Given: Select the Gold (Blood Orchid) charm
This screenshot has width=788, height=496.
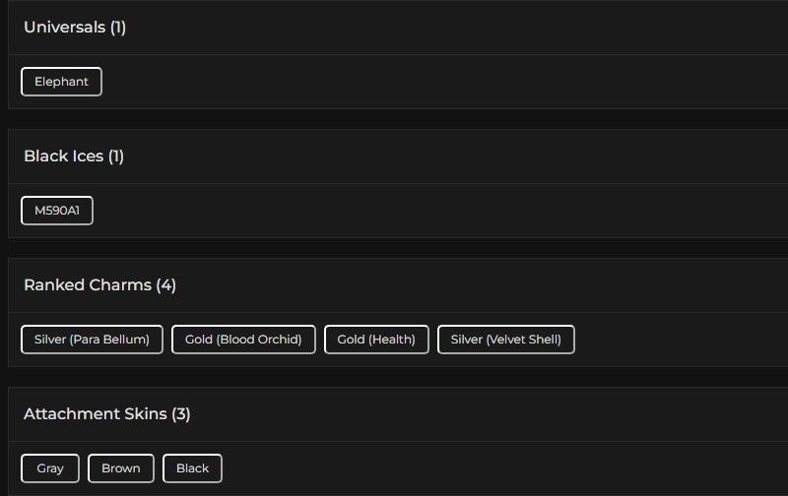Looking at the screenshot, I should pos(243,340).
